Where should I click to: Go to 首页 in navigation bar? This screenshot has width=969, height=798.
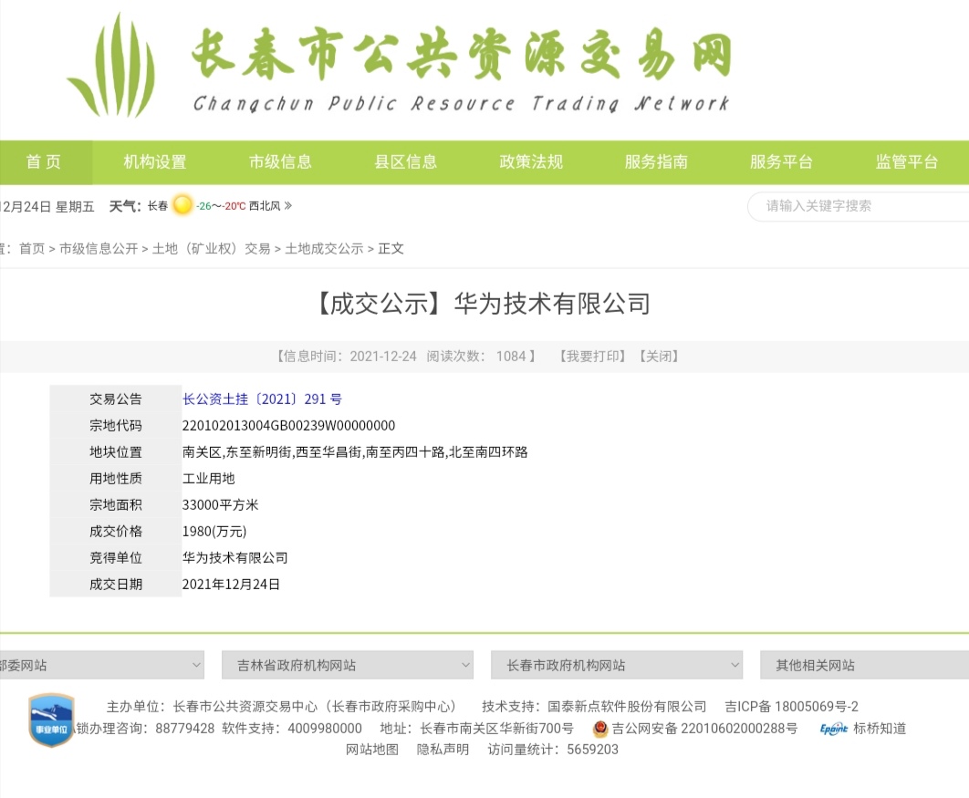(44, 162)
